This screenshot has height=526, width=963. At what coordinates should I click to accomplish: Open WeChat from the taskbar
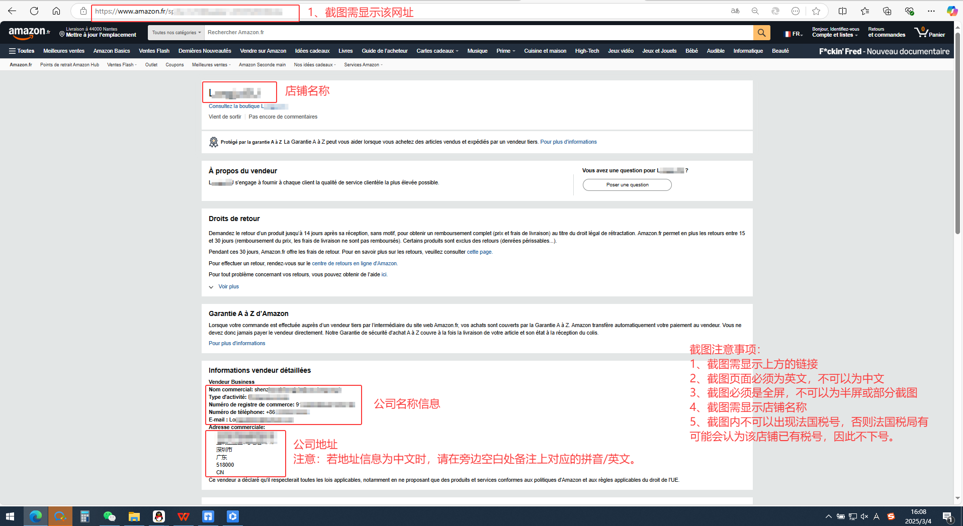tap(109, 516)
